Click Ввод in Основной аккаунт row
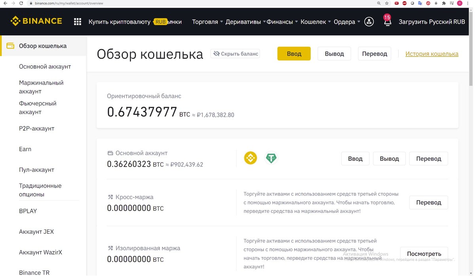This screenshot has width=475, height=276. tap(355, 158)
